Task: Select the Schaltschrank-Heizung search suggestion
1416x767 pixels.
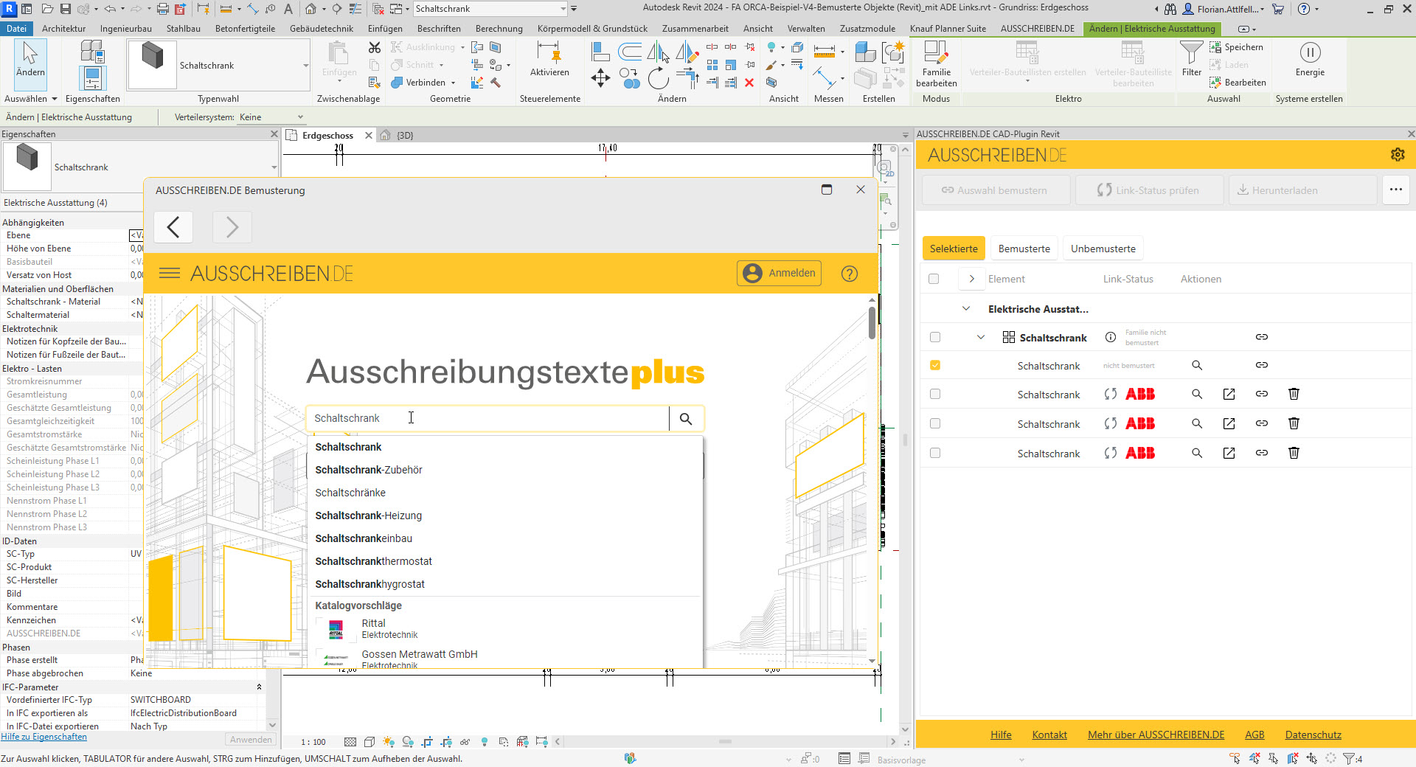Action: [x=369, y=516]
